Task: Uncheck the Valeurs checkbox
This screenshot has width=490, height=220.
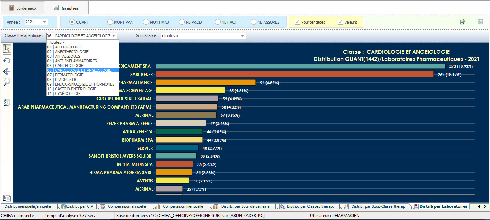Action: pyautogui.click(x=340, y=22)
